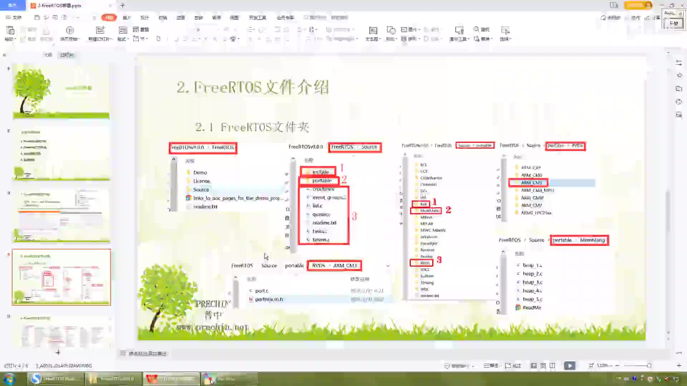This screenshot has height=386, width=687.
Task: Click the zoom in plus button
Action: pyautogui.click(x=679, y=365)
